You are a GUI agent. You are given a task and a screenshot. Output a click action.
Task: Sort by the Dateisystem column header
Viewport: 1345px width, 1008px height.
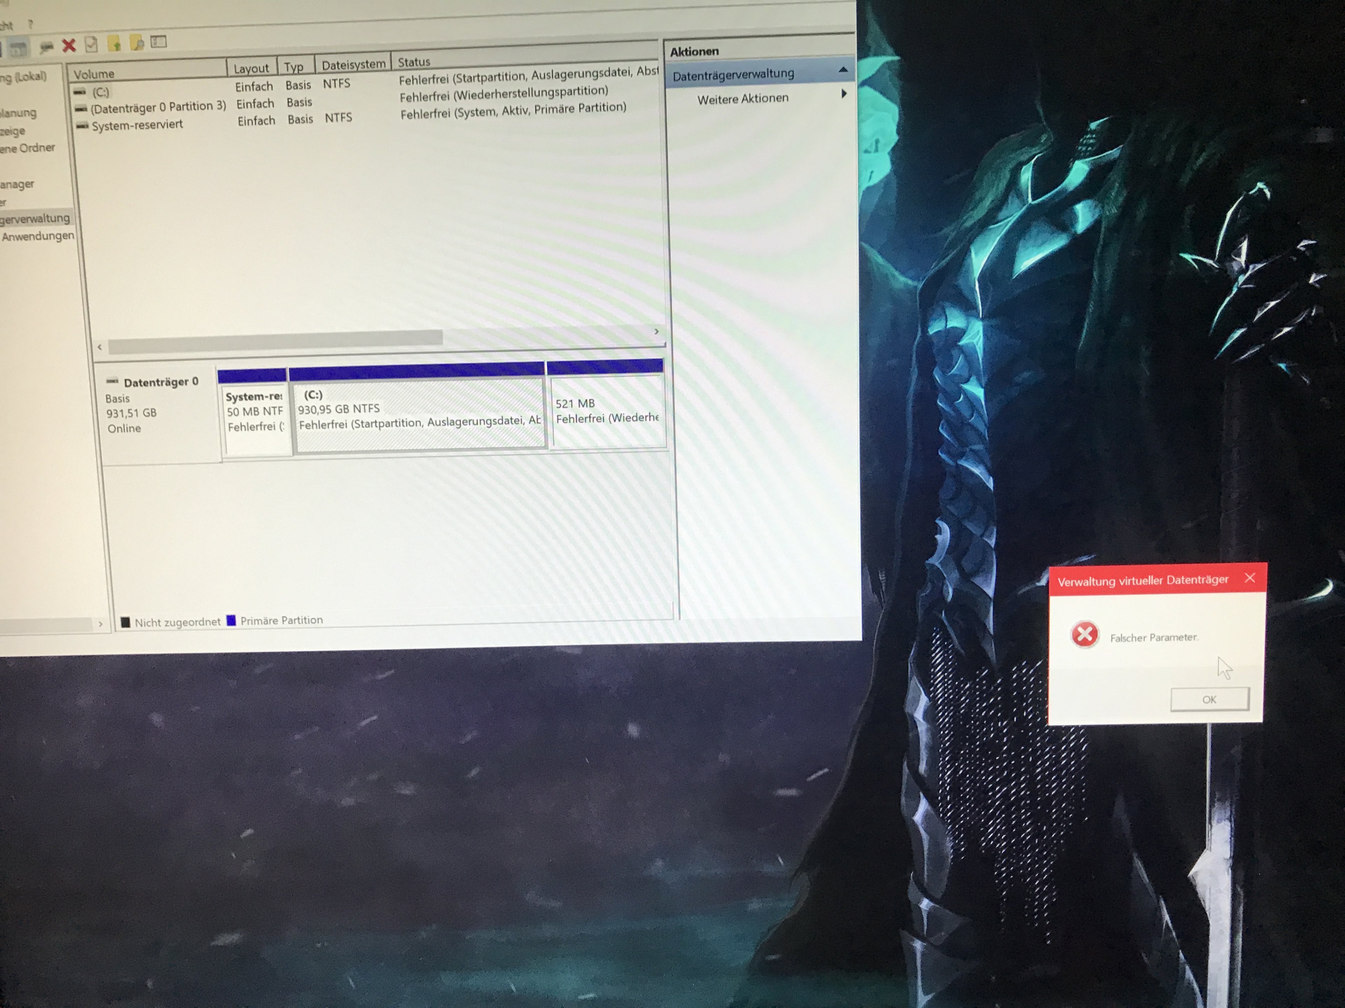pyautogui.click(x=353, y=64)
